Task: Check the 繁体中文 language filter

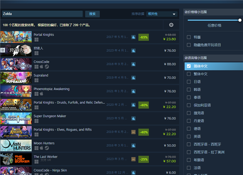Action: [189, 74]
